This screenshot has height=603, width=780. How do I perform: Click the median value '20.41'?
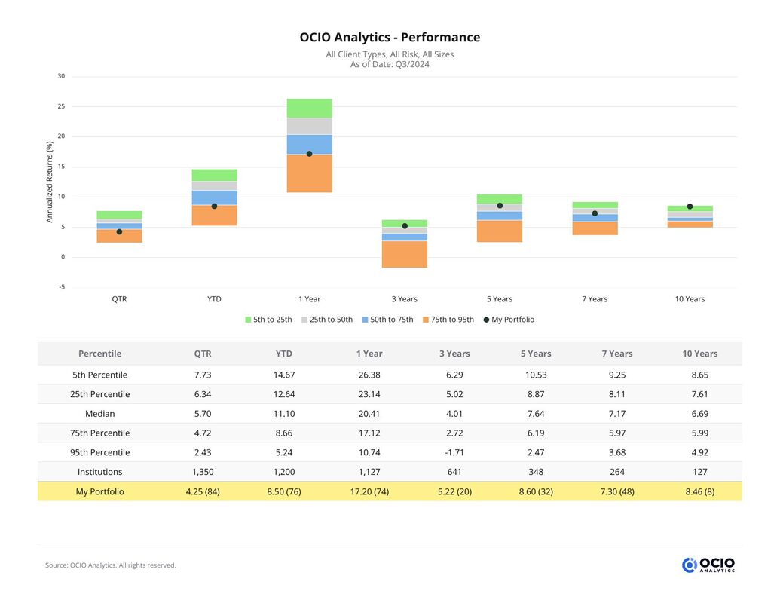369,414
